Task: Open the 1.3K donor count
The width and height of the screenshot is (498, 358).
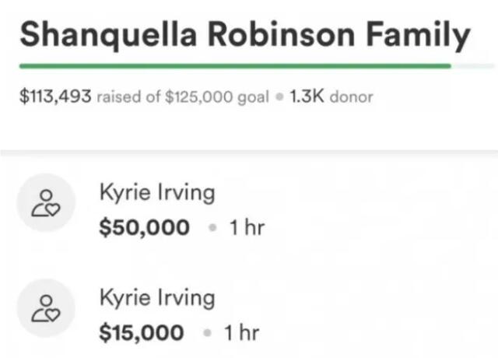Action: click(306, 97)
